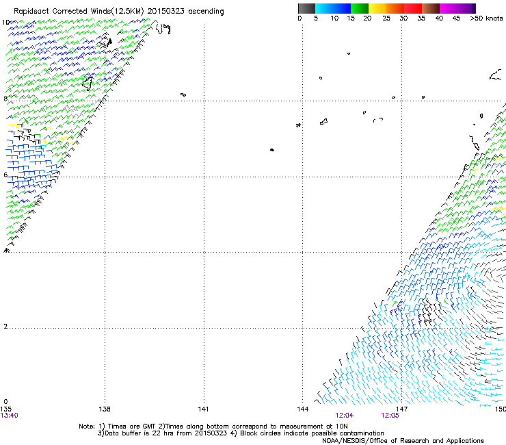Screen dimensions: 506x445
Task: Click the filled black island marker near 143E 6.7N
Action: pos(272,150)
